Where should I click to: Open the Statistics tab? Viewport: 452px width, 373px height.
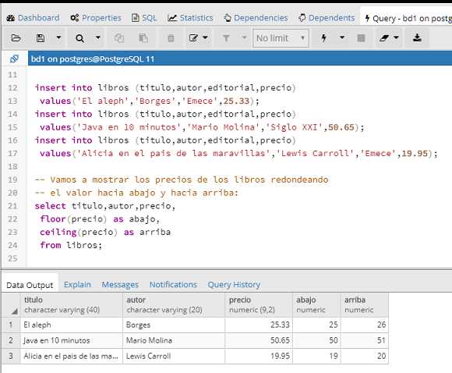pos(190,18)
